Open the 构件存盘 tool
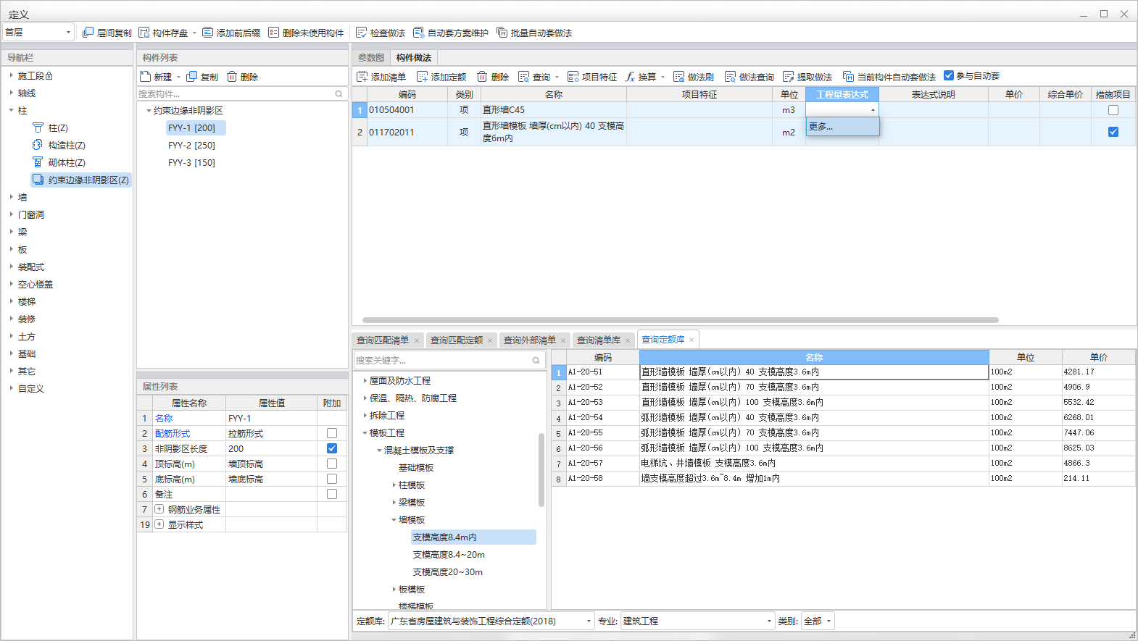The width and height of the screenshot is (1138, 641). tap(163, 33)
